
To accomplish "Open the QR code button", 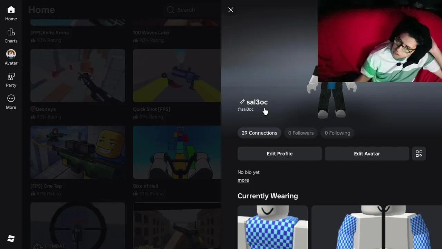I will pyautogui.click(x=419, y=154).
